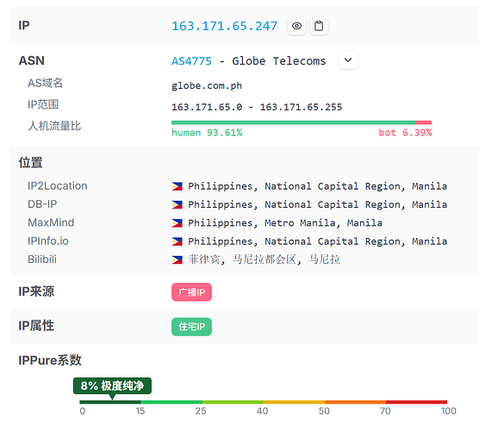Click the human 93.61% label
Image resolution: width=479 pixels, height=431 pixels.
tap(207, 133)
